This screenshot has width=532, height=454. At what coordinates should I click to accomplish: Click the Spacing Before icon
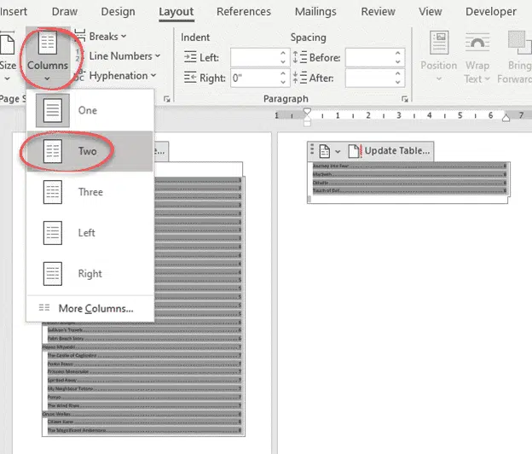click(300, 57)
